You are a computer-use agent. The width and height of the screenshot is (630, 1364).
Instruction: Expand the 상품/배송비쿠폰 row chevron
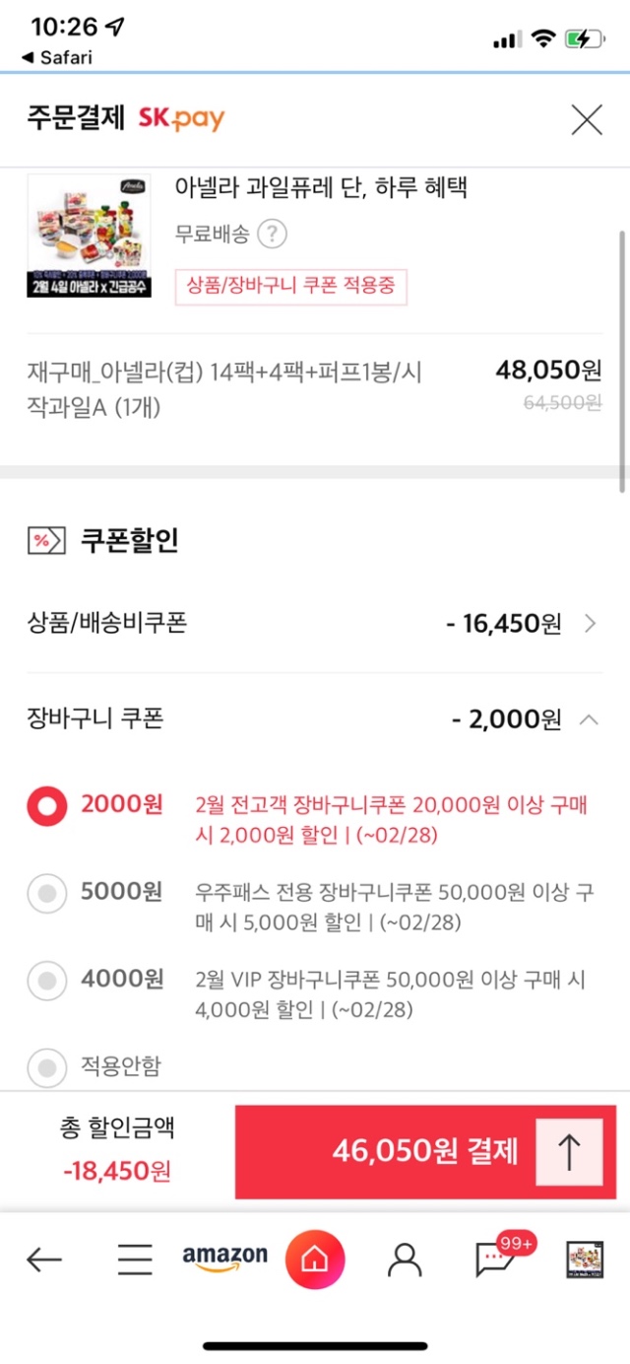coord(590,624)
